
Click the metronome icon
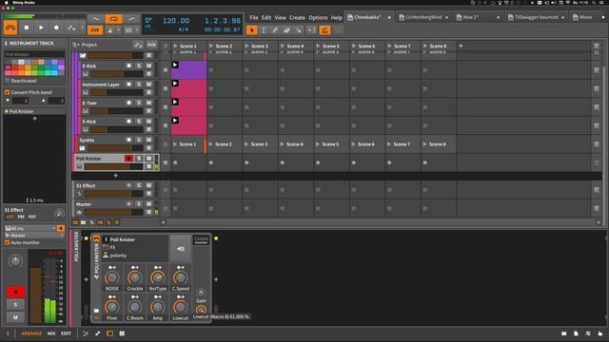(110, 29)
